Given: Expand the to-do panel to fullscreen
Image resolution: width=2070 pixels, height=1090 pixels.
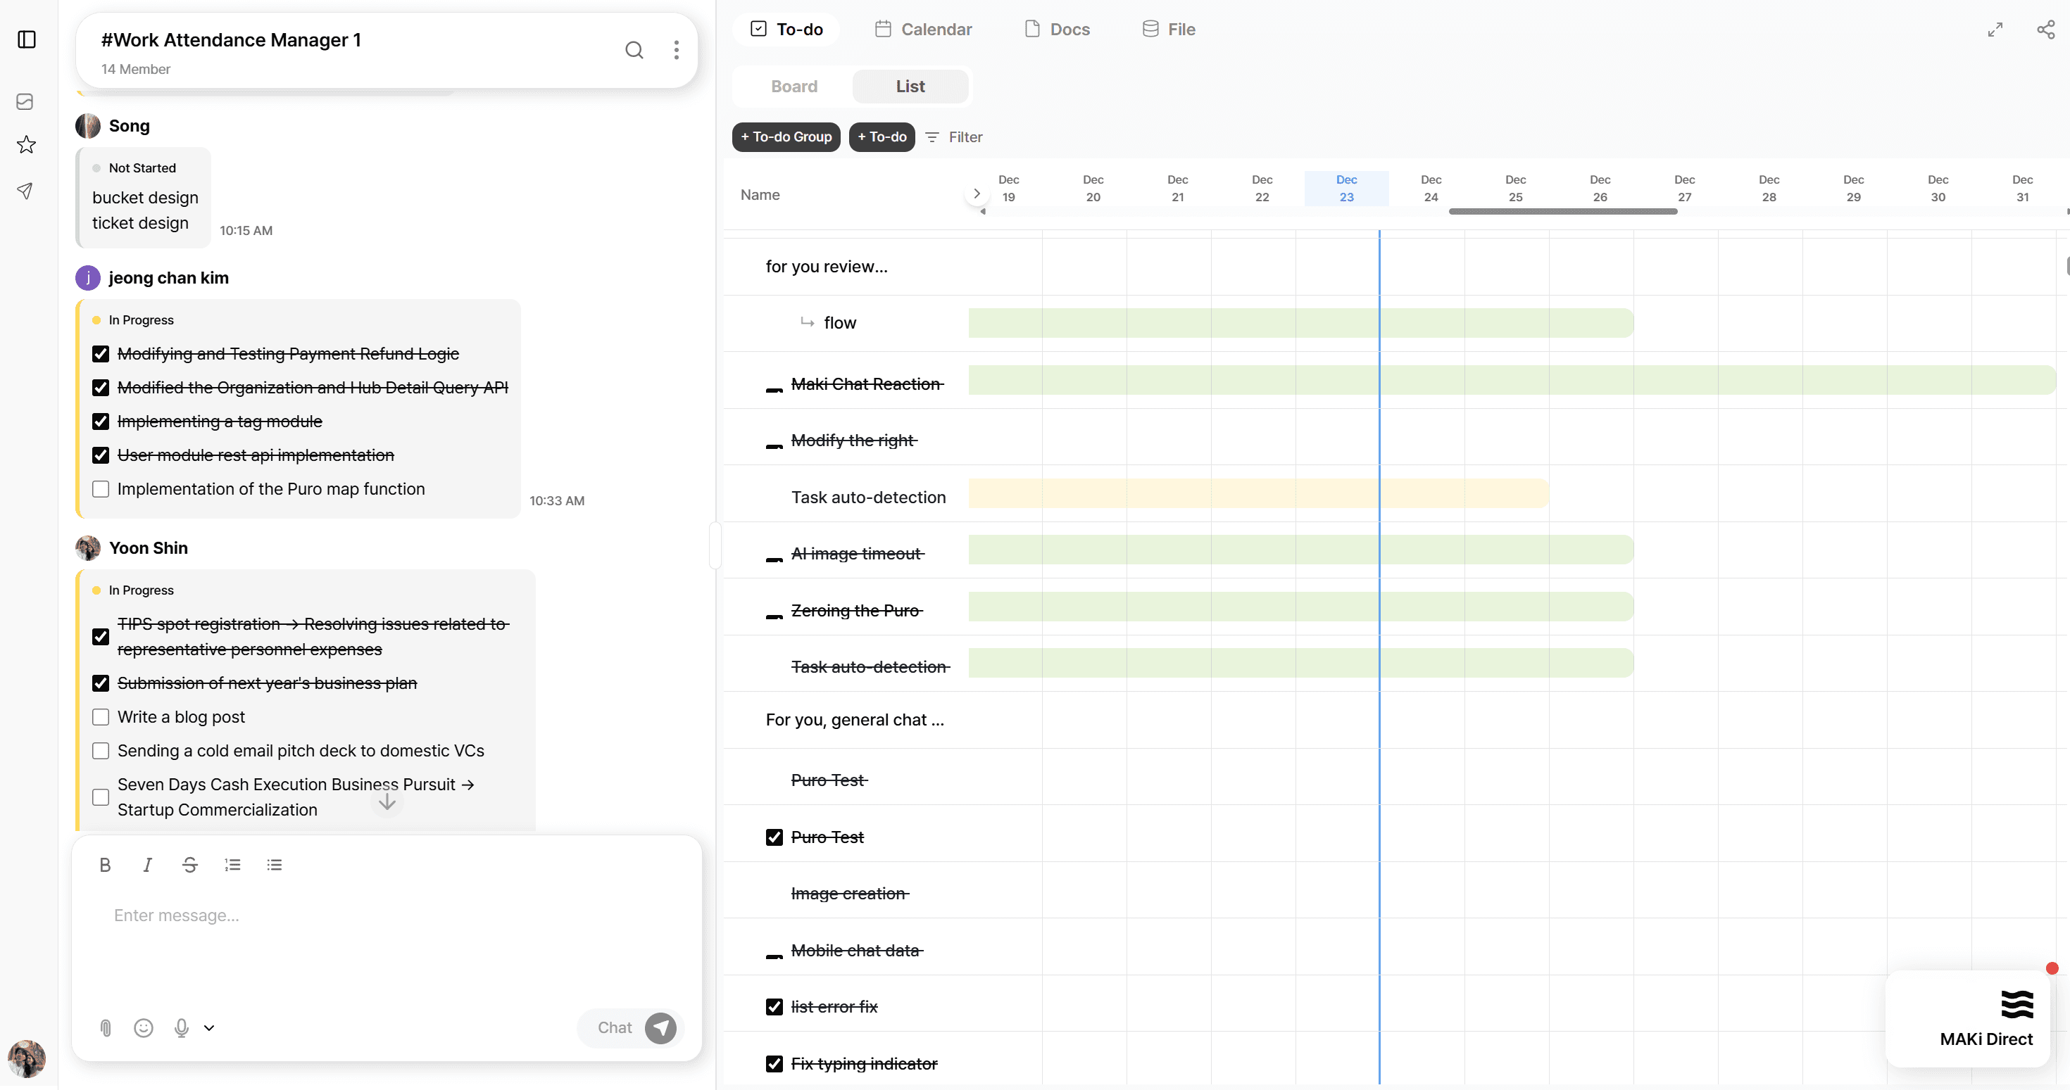Looking at the screenshot, I should (1995, 30).
